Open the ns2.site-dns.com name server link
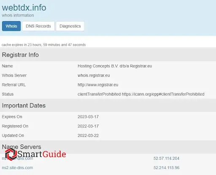This screenshot has height=175, width=216. click(17, 168)
